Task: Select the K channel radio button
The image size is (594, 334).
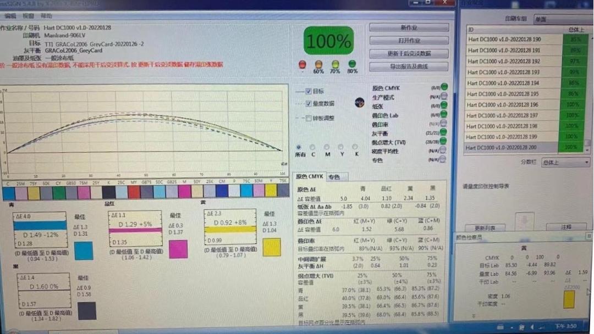Action: pos(355,147)
